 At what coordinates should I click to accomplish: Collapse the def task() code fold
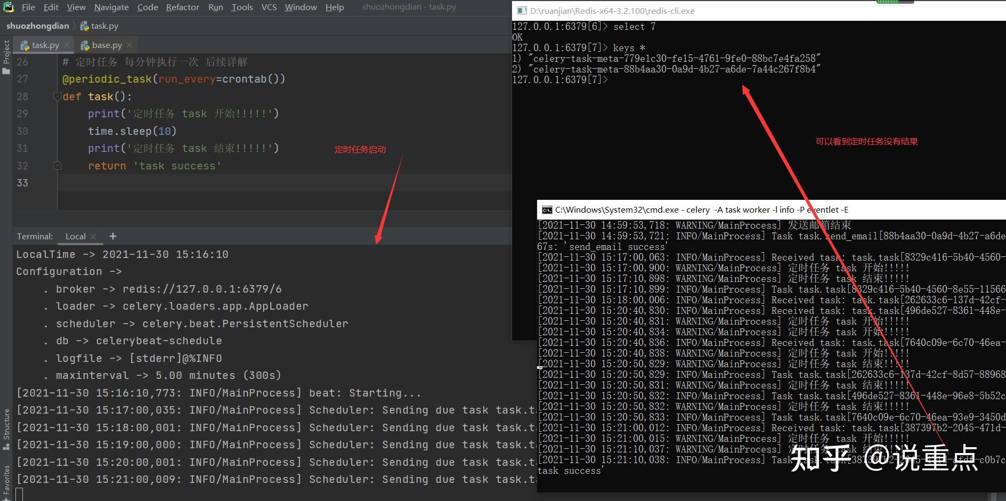pos(57,96)
